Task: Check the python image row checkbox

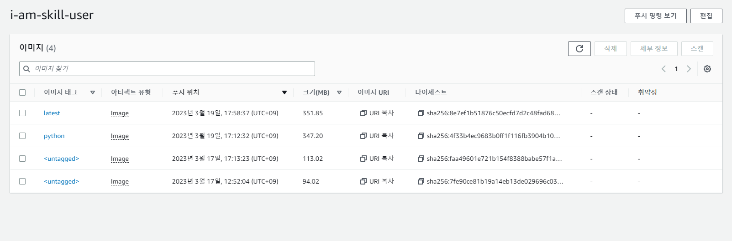Action: click(x=22, y=136)
